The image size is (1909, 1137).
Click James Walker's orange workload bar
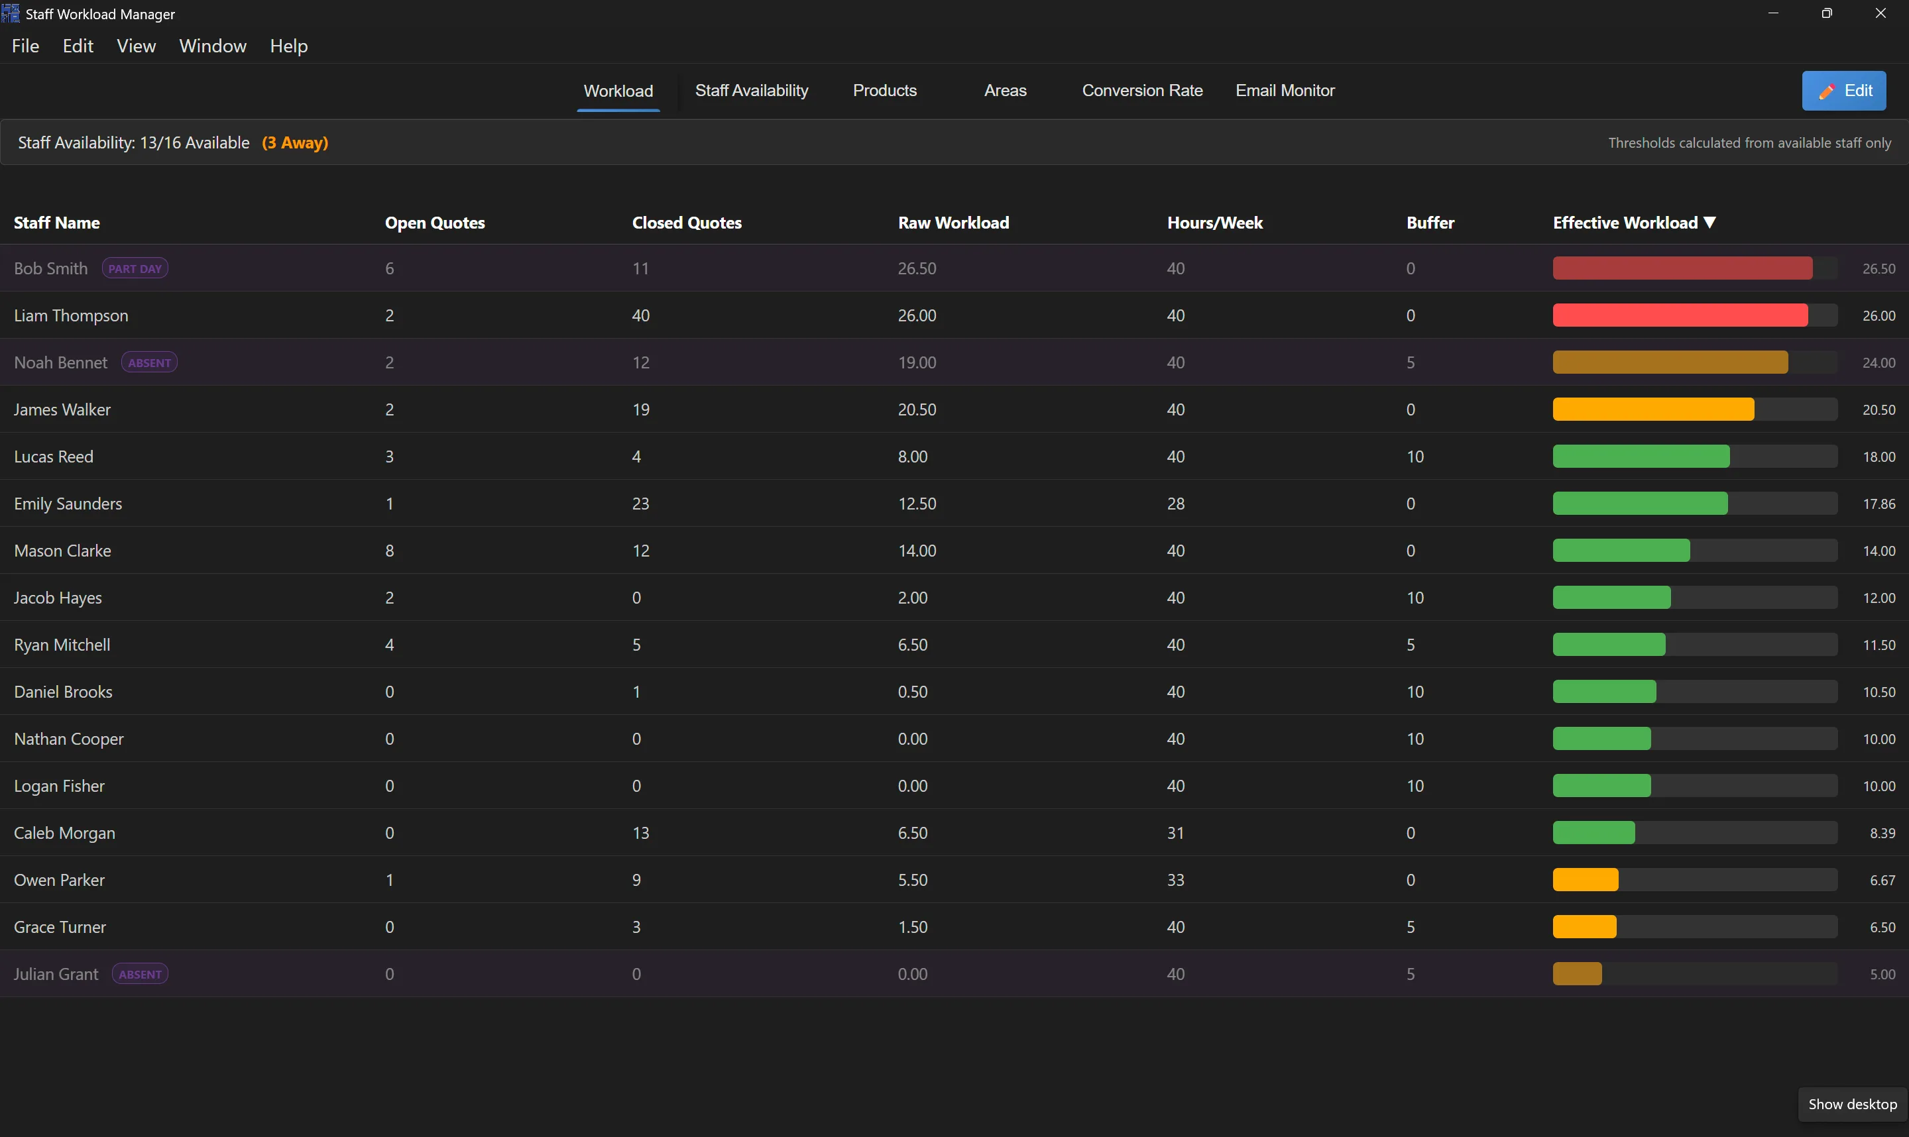coord(1653,409)
